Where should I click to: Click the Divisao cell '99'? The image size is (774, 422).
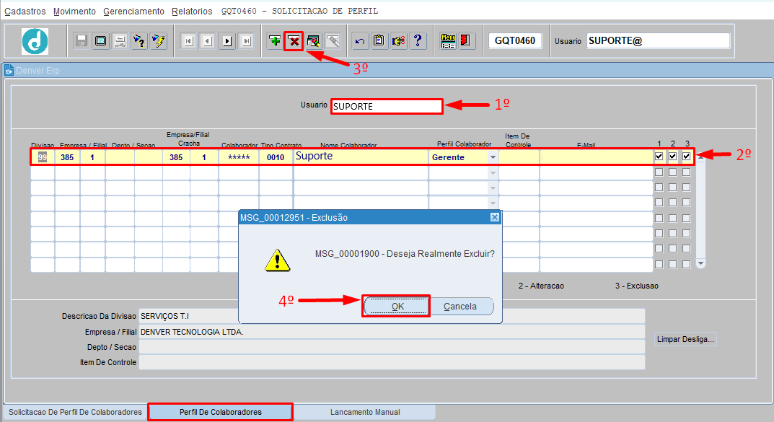click(43, 157)
